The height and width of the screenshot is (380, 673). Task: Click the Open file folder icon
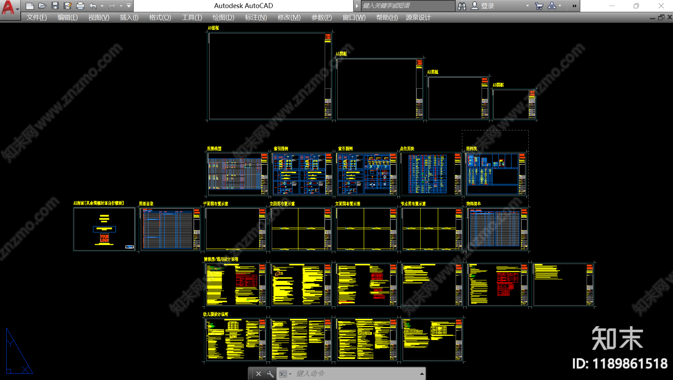[42, 6]
